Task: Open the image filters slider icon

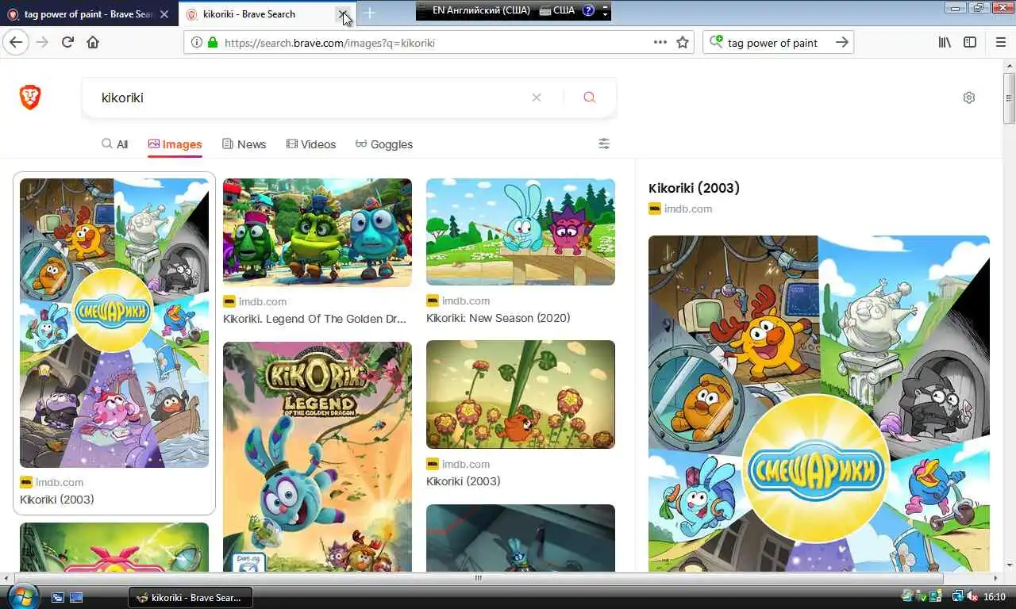Action: point(604,144)
